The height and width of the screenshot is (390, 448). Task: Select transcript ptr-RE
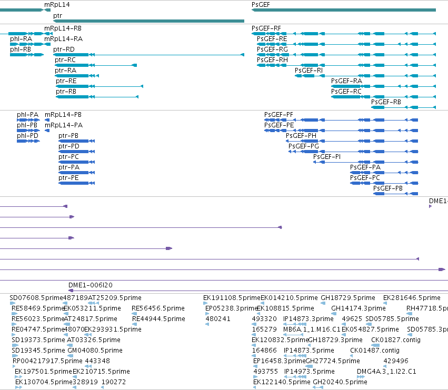[66, 81]
